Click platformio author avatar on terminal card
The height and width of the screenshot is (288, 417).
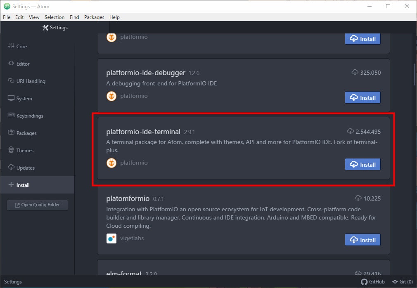click(111, 163)
